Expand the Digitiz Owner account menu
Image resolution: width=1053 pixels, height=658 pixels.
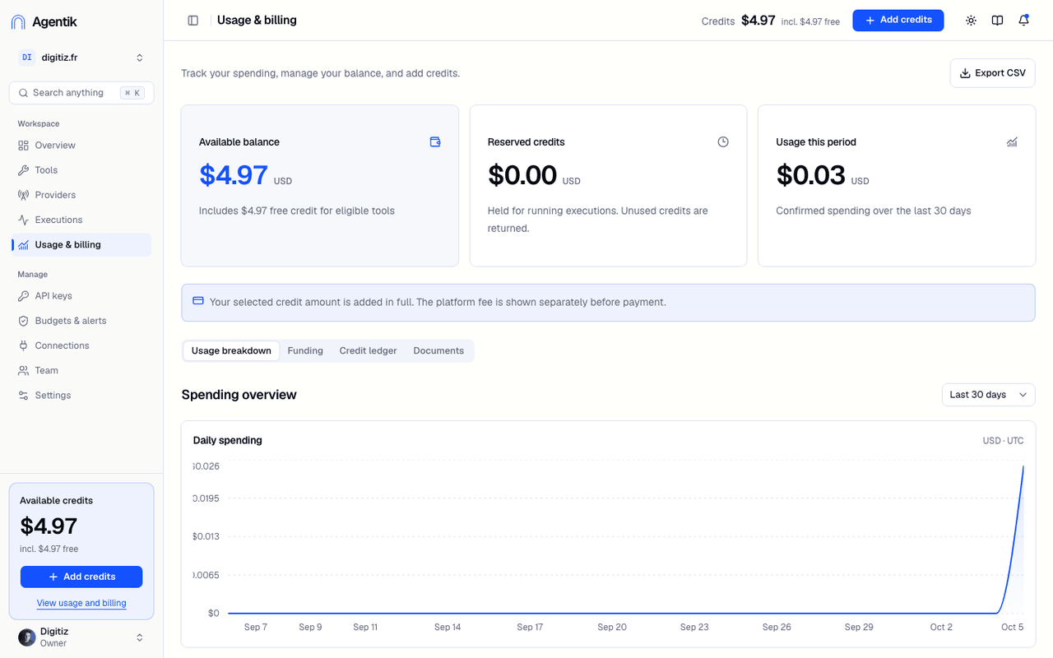tap(81, 637)
